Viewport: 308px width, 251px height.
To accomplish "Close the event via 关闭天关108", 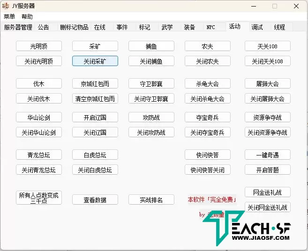I will [x=268, y=61].
